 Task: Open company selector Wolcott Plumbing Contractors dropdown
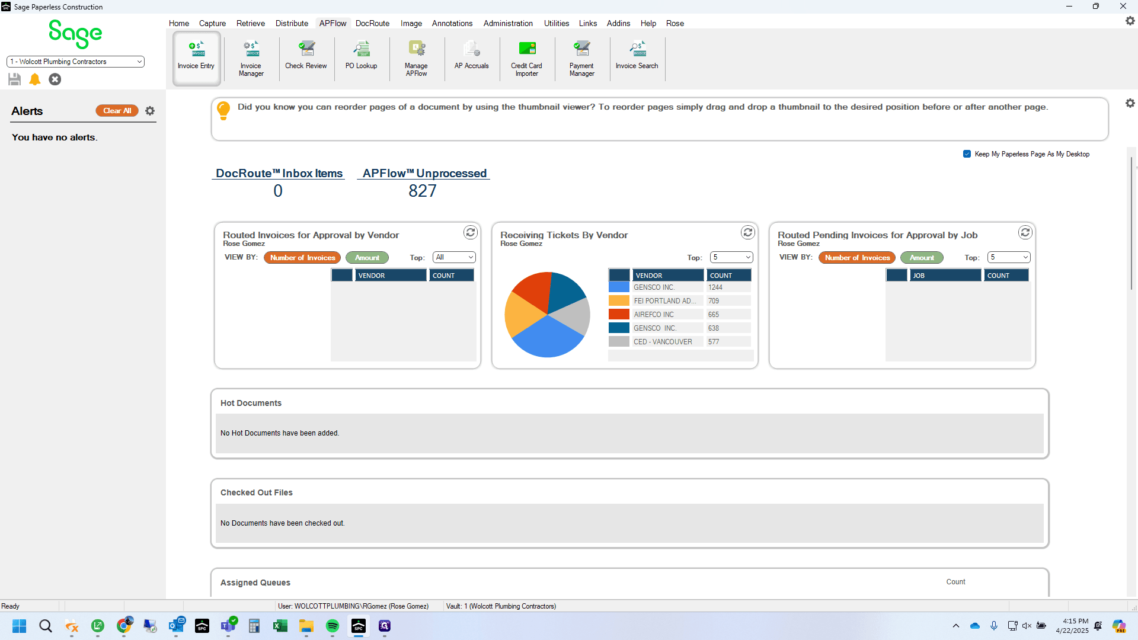(75, 62)
